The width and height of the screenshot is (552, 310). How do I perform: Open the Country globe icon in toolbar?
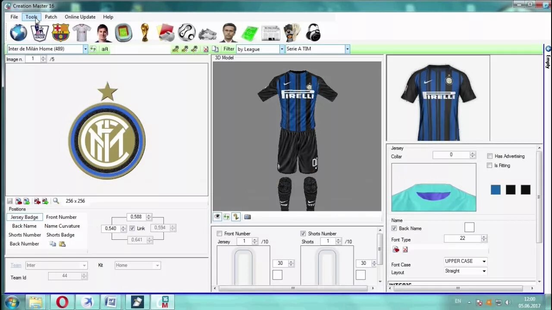pos(19,33)
